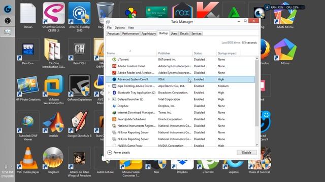
Task: Select the NVIDIA Game Proxy row
Action: (x=180, y=146)
